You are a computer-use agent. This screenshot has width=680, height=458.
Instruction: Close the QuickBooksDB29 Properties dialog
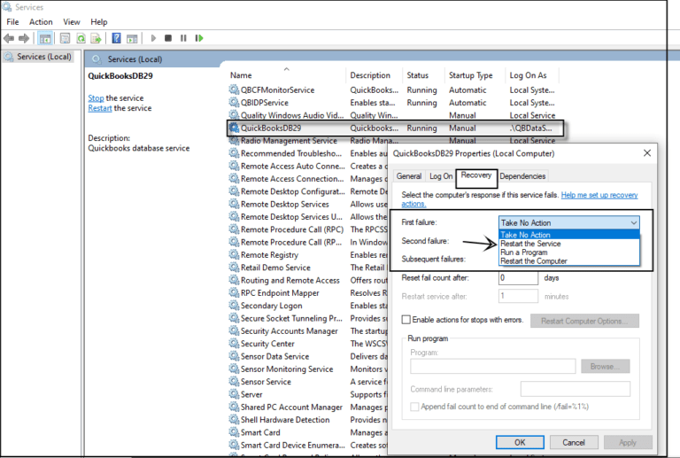[x=647, y=153]
